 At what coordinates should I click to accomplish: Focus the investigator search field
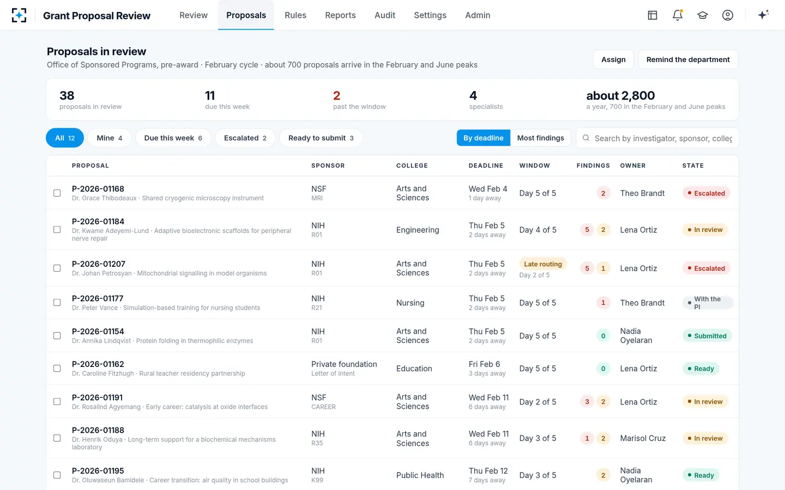[657, 138]
